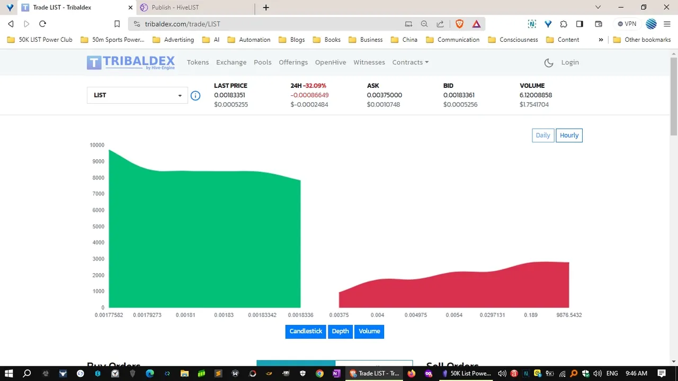Switch chart to Daily view
This screenshot has height=381, width=678.
tap(543, 135)
